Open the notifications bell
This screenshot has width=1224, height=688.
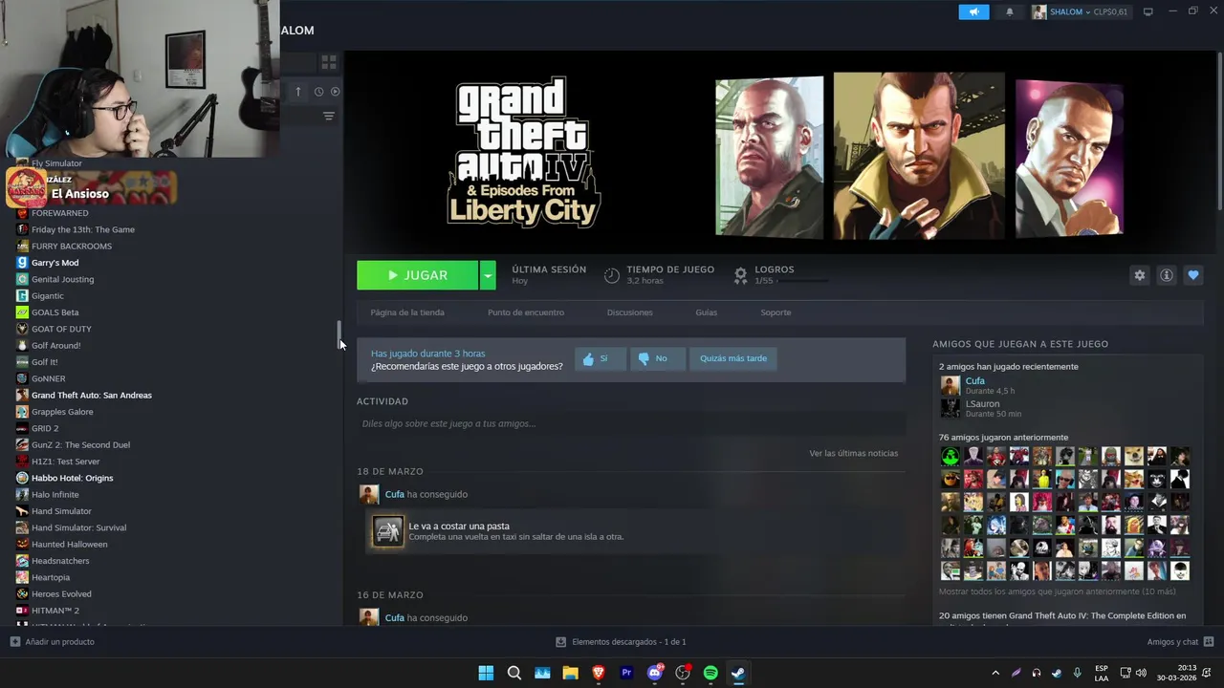[1010, 11]
